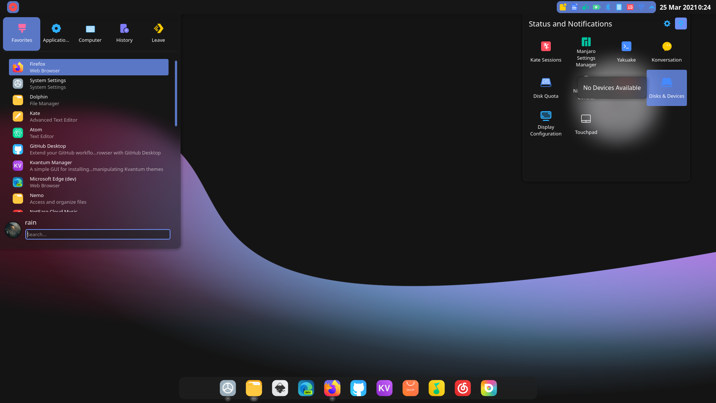This screenshot has height=403, width=716.
Task: Launch Firefox from the favorites list
Action: [89, 67]
